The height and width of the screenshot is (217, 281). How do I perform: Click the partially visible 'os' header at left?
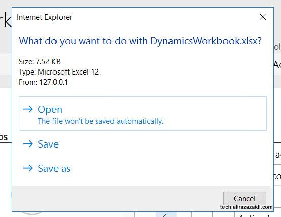4,137
